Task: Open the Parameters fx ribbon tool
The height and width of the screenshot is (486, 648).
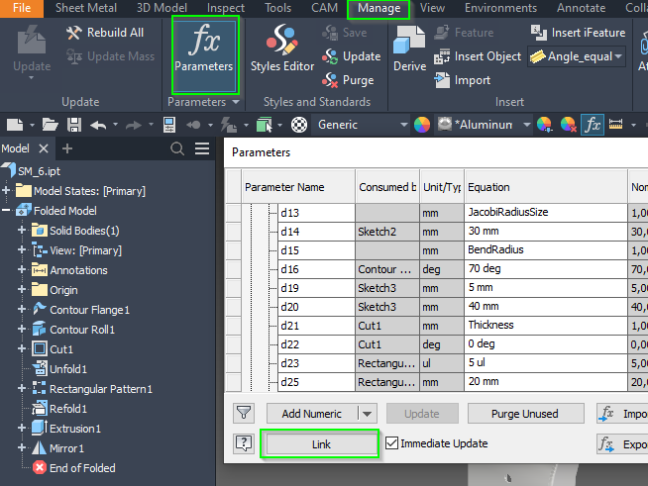Action: [204, 54]
